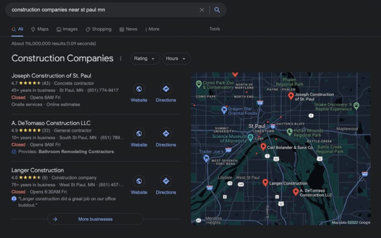The image size is (381, 238).
Task: Open the Rating filter dropdown
Action: (x=145, y=59)
